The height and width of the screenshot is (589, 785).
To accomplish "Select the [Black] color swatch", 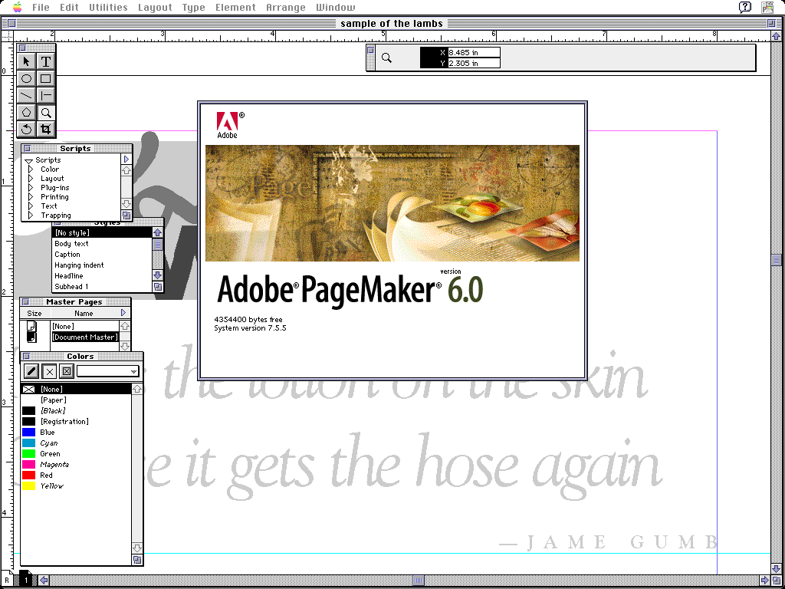I will point(29,411).
